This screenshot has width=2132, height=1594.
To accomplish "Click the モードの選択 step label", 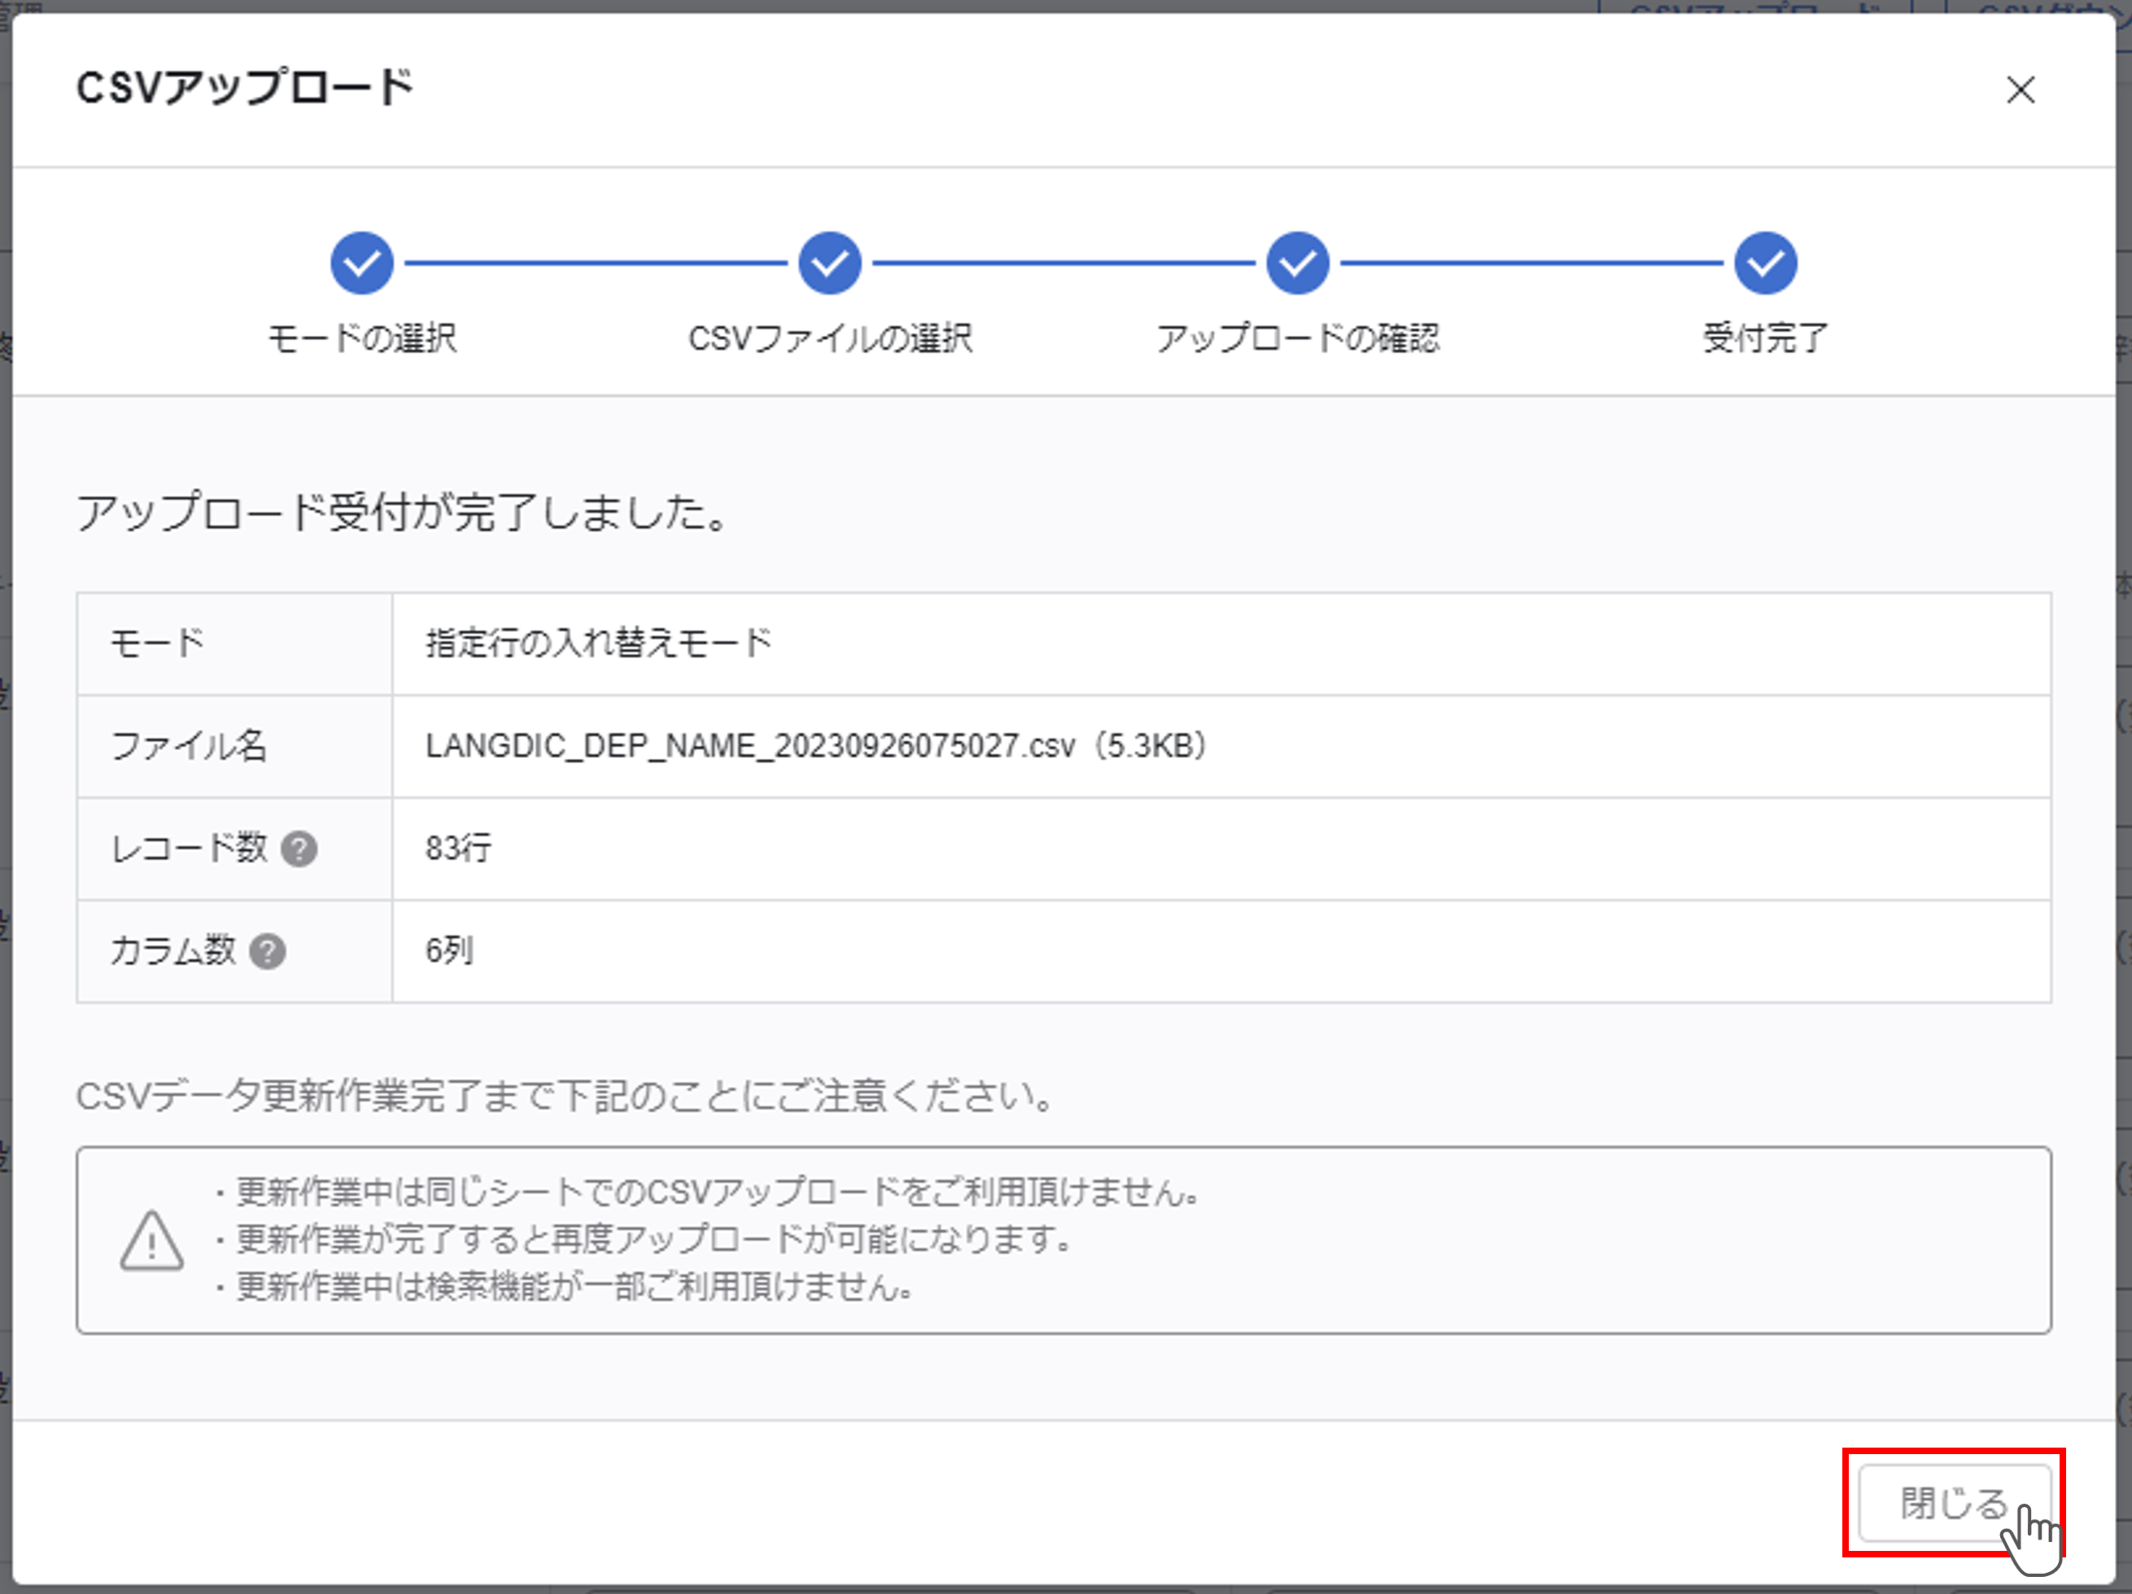I will pos(361,338).
